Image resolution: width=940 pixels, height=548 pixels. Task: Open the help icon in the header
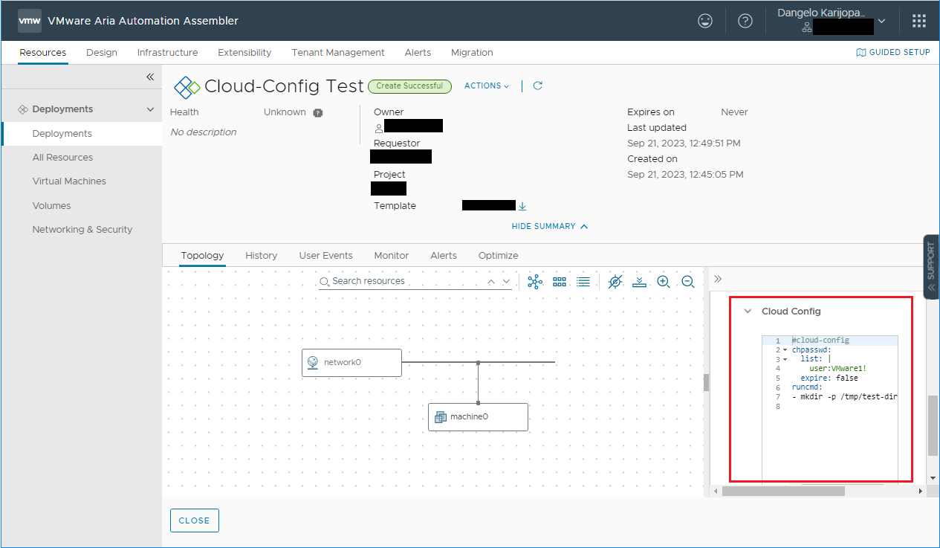(745, 20)
